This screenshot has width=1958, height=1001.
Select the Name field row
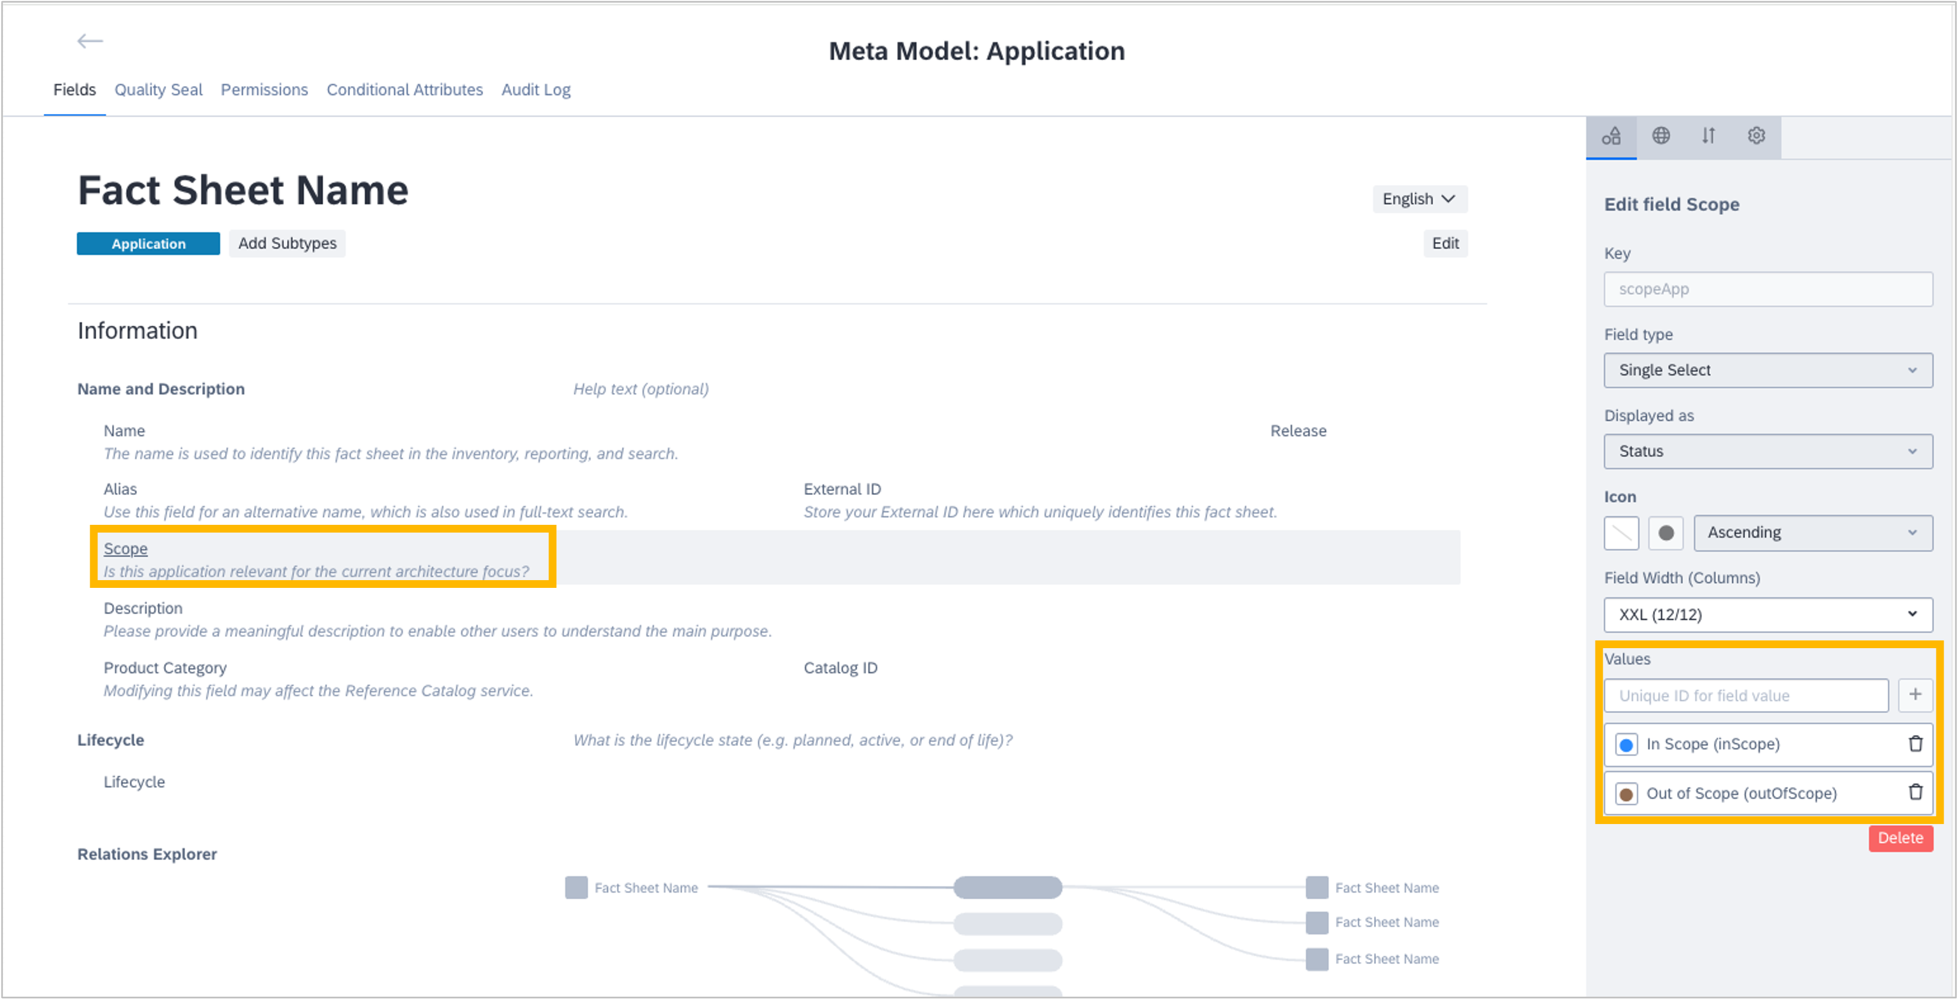(x=124, y=431)
